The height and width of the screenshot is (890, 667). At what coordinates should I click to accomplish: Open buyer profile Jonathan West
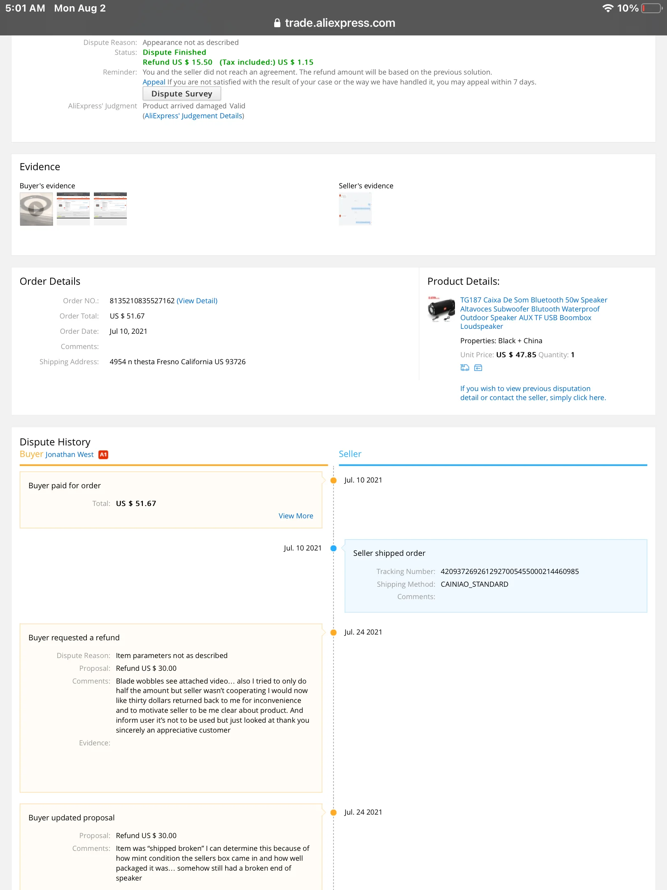coord(70,454)
